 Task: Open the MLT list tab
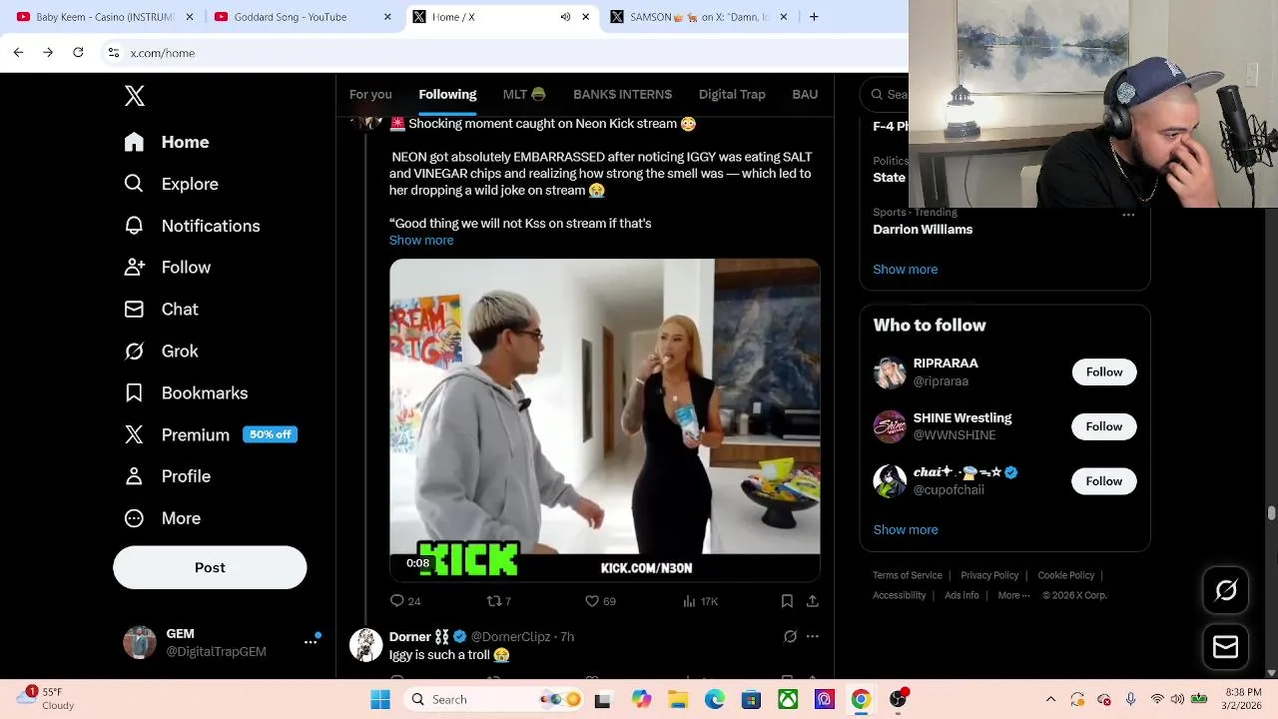coord(524,94)
